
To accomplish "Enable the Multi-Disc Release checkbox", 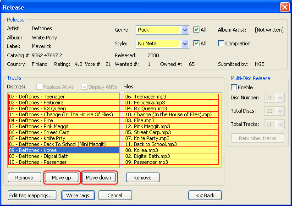I will click(x=234, y=87).
